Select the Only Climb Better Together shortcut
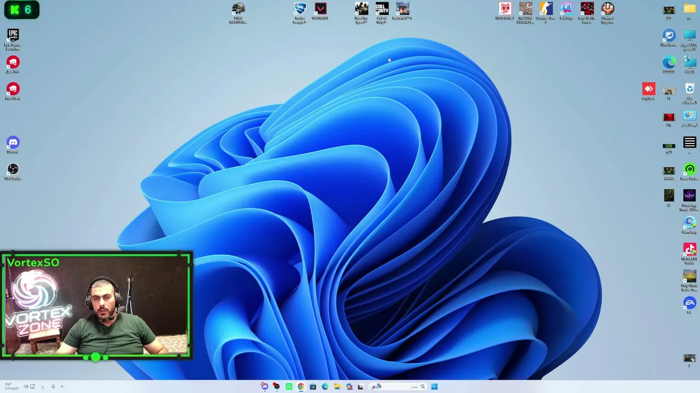Screen dimensions: 700x393 pos(690,281)
